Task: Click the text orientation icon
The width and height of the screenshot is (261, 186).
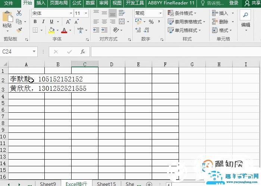Action: click(x=116, y=30)
